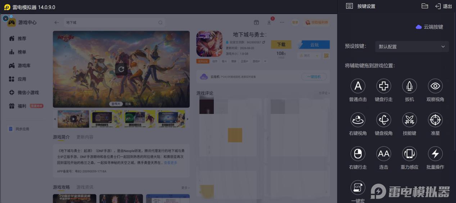
Task: Click 领取福利券 coupon button
Action: (317, 22)
